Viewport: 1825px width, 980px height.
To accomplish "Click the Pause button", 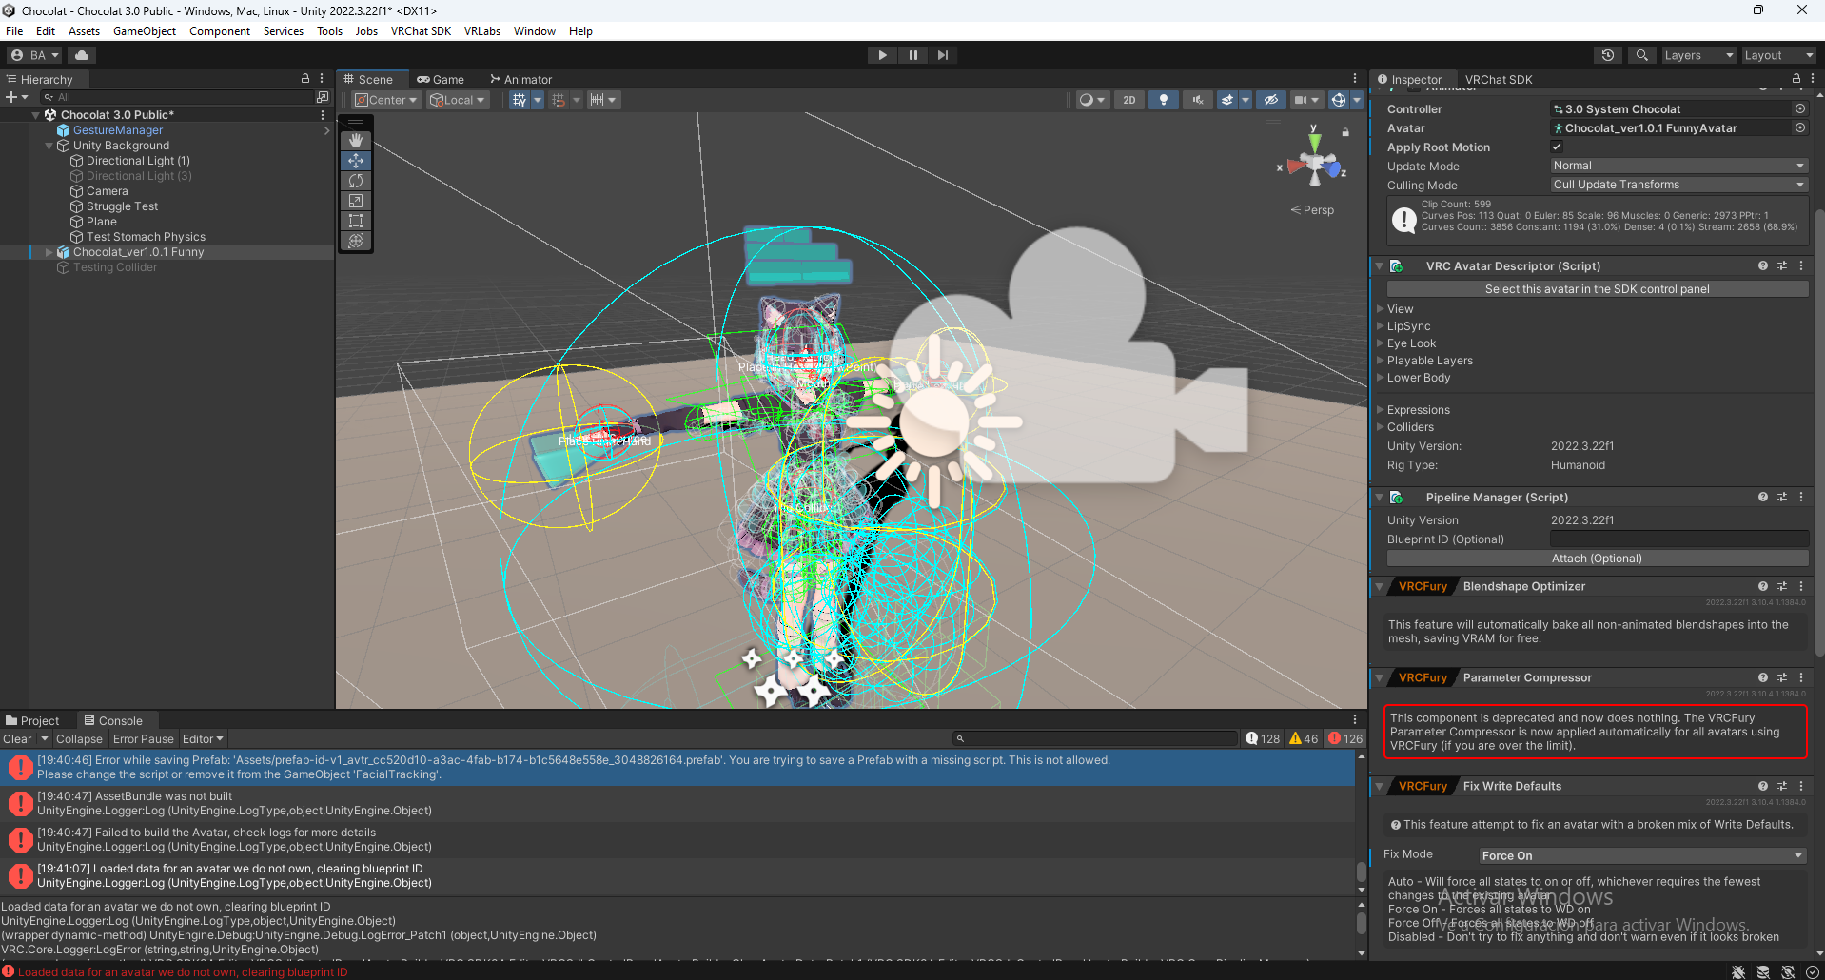I will 912,55.
